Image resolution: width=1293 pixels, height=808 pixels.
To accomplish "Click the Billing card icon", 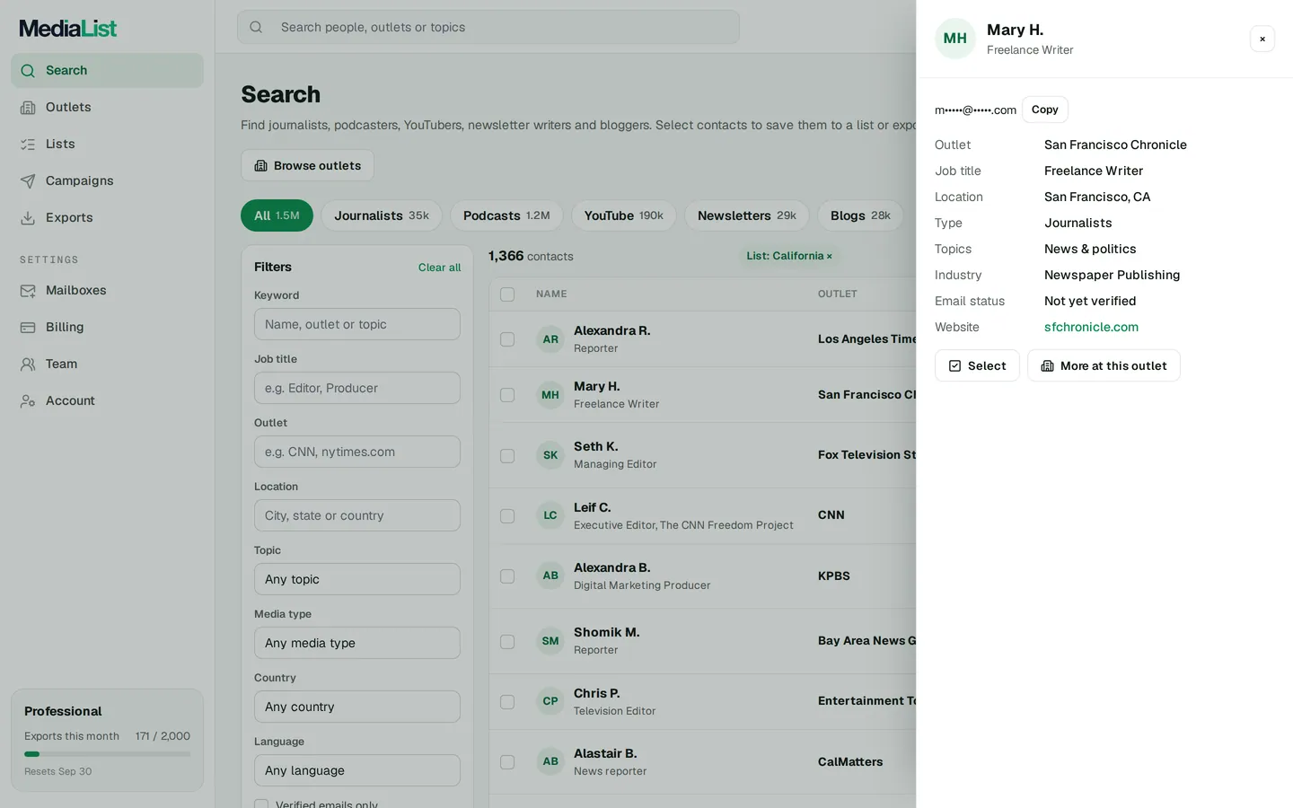I will pos(28,328).
